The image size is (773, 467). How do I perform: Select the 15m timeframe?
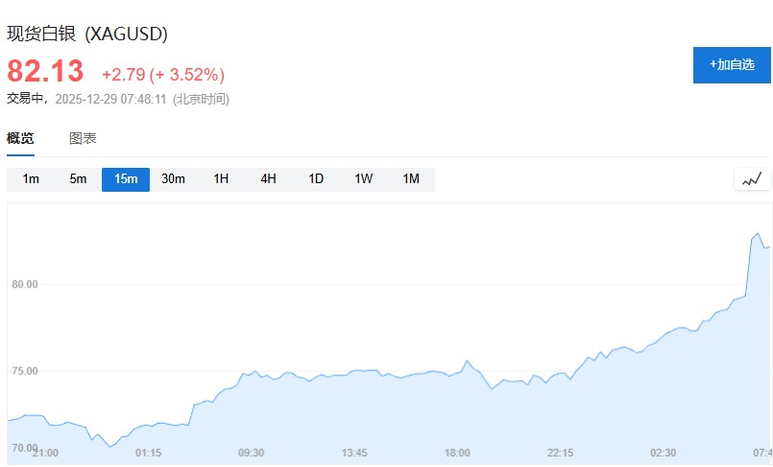click(x=126, y=179)
